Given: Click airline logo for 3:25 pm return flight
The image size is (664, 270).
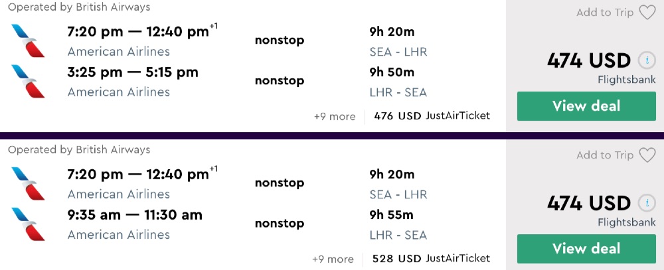Looking at the screenshot, I should (x=28, y=81).
